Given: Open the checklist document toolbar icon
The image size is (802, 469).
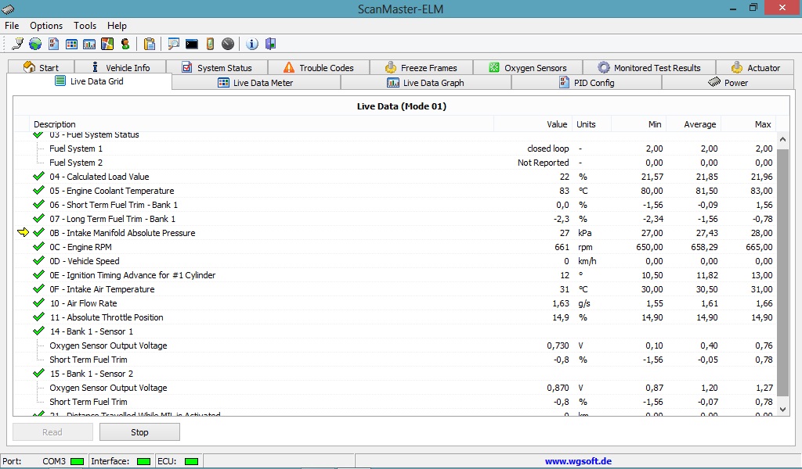Looking at the screenshot, I should click(53, 44).
